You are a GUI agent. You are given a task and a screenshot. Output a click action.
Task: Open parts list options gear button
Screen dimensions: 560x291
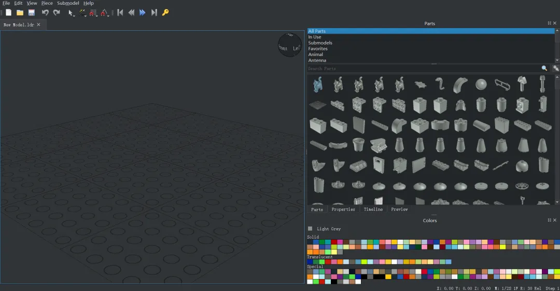pyautogui.click(x=556, y=68)
